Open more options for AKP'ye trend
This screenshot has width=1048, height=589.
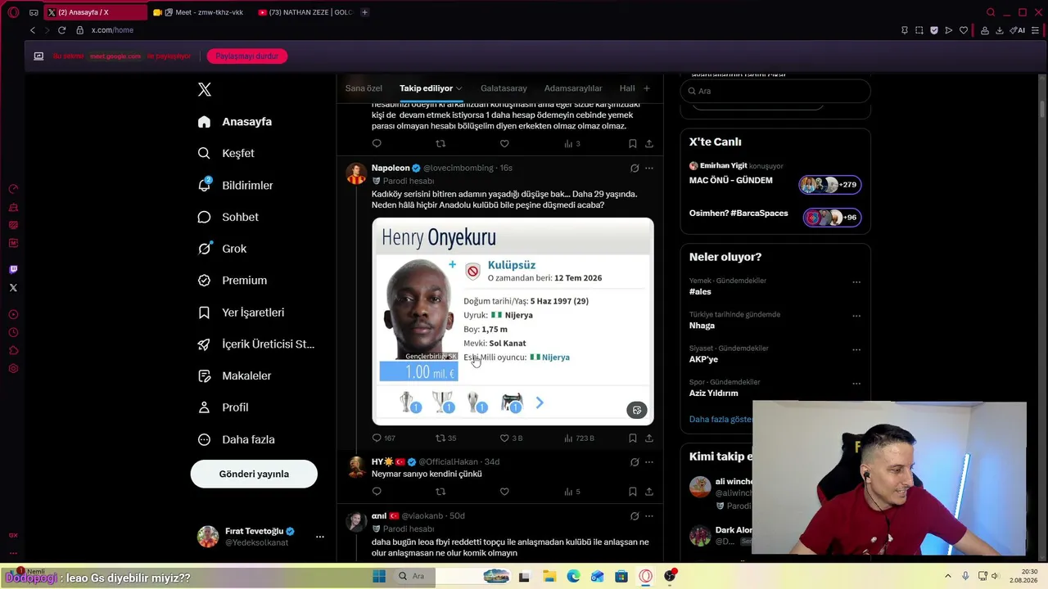tap(856, 350)
